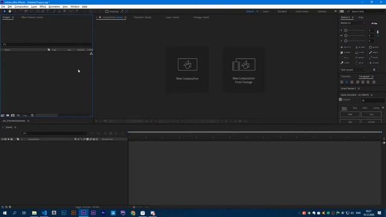This screenshot has width=386, height=217.
Task: Click the Orbit tool in Motion 2
Action: [359, 58]
